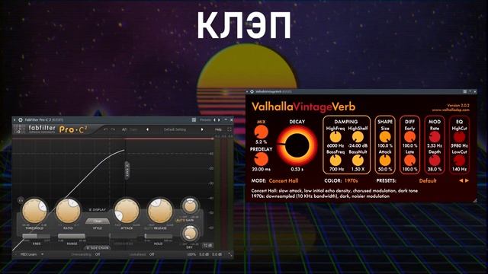Click MIDI Learn in Pro-C 2 footer
Viewport: 488px width, 274px height.
point(29,254)
